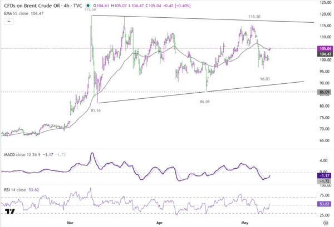The image size is (334, 227).
Task: Click the 96.03 low price label
Action: (265, 79)
